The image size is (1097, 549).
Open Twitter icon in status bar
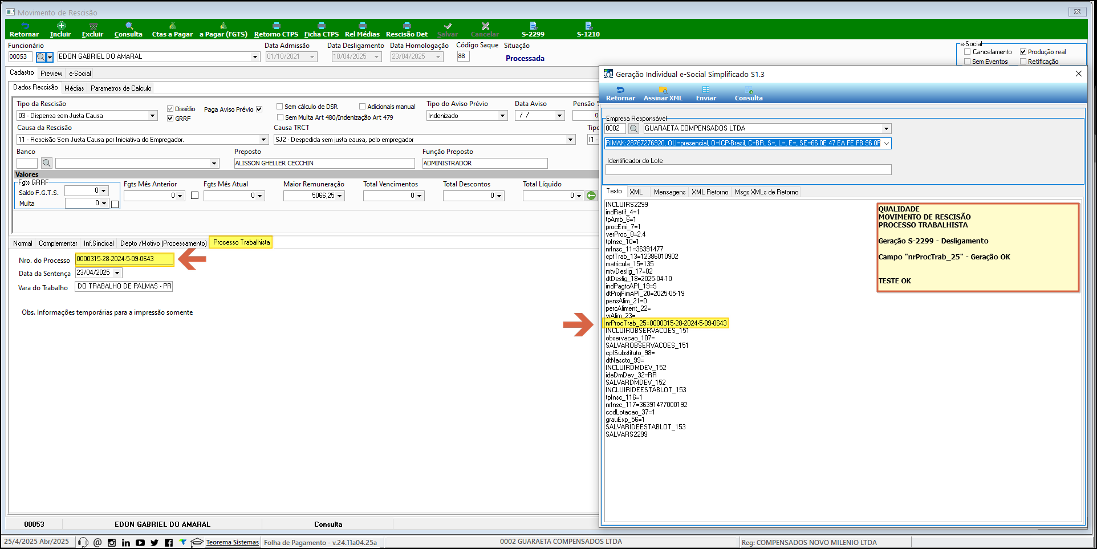coord(155,543)
